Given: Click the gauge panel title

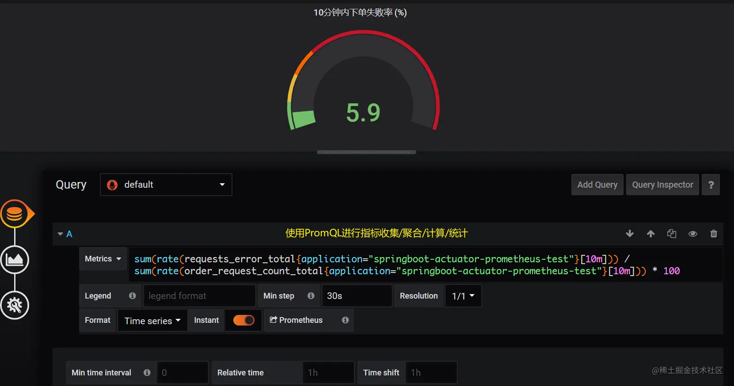Looking at the screenshot, I should 360,12.
